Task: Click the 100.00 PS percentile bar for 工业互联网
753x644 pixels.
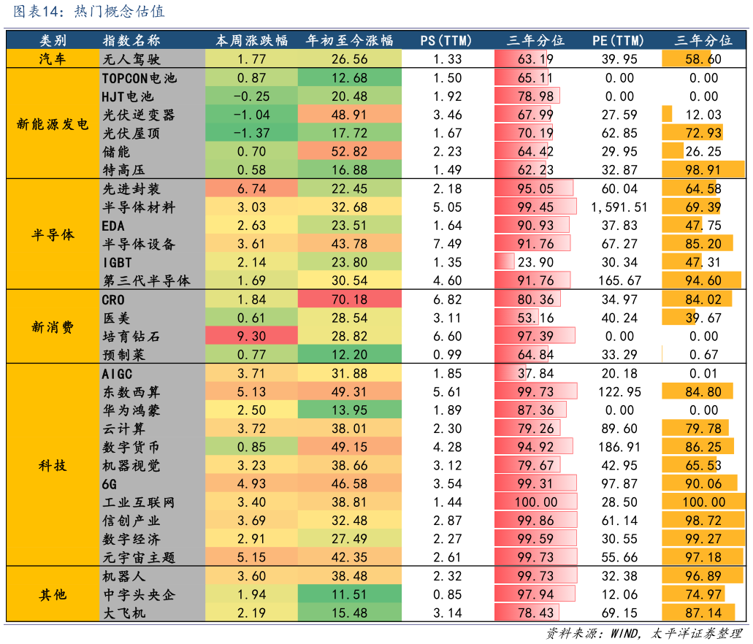Action: click(x=535, y=502)
